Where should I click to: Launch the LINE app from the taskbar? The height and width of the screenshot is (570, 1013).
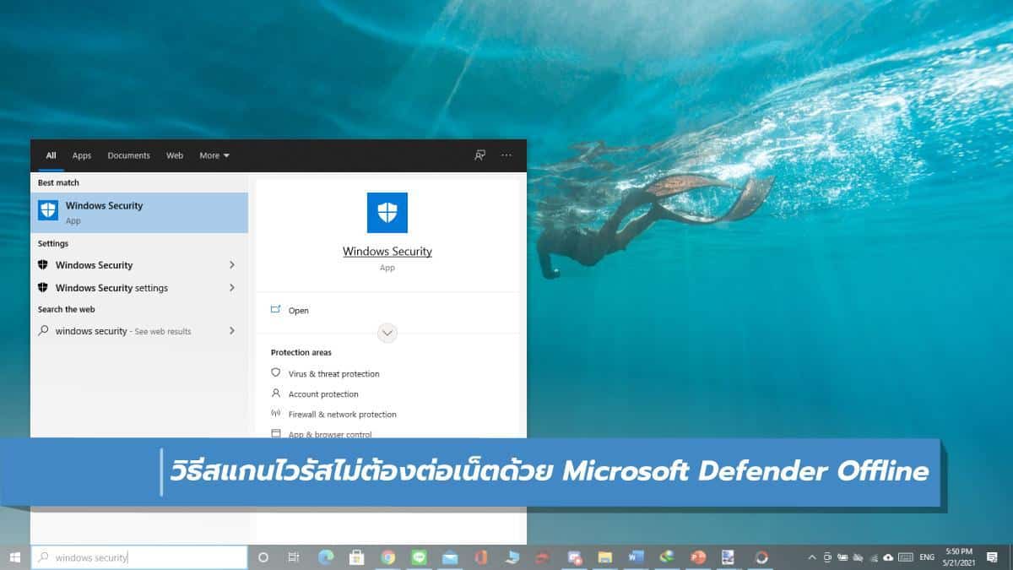(420, 557)
